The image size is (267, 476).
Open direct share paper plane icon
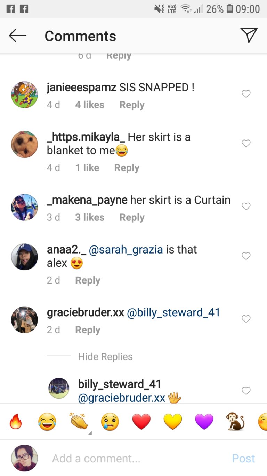[249, 35]
